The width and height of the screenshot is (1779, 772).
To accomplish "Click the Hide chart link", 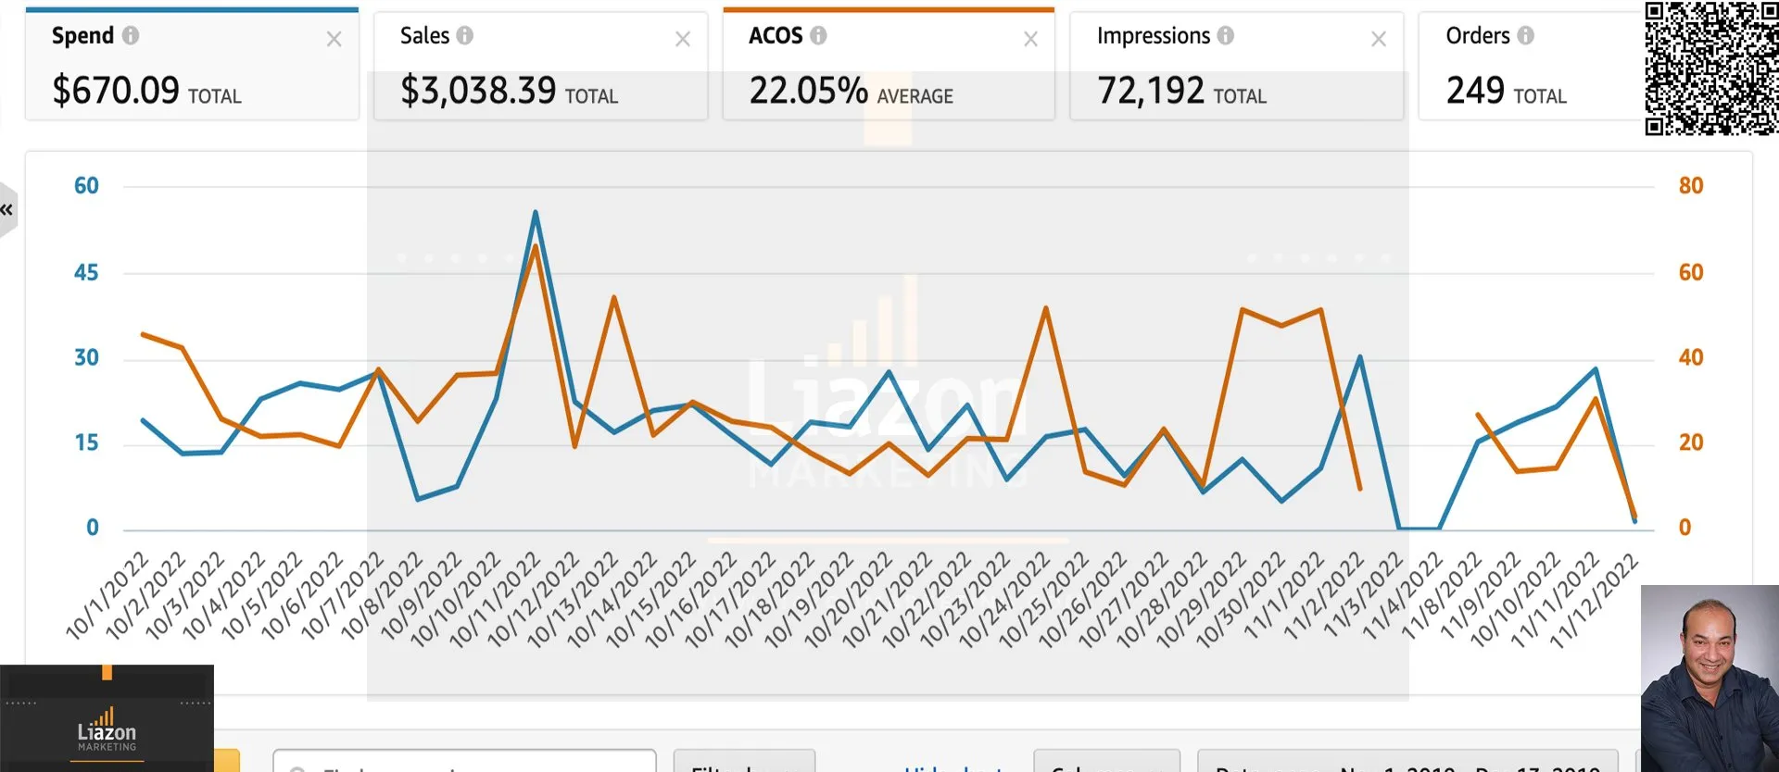I will pyautogui.click(x=954, y=770).
